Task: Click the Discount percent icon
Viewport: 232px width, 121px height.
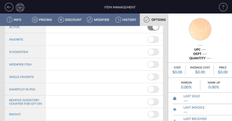Action: pos(61,20)
